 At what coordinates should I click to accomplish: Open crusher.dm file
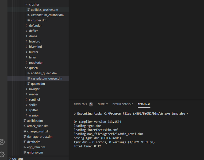point(39,20)
